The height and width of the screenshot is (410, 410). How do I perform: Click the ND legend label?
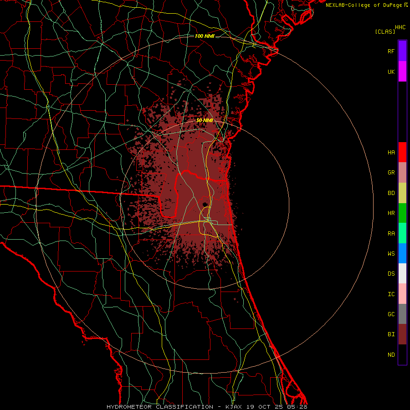coord(391,355)
